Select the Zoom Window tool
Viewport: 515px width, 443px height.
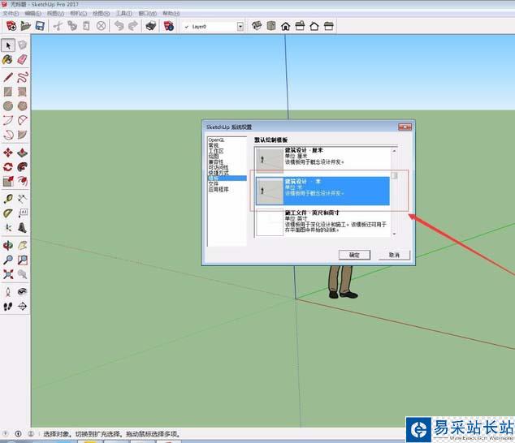22,260
